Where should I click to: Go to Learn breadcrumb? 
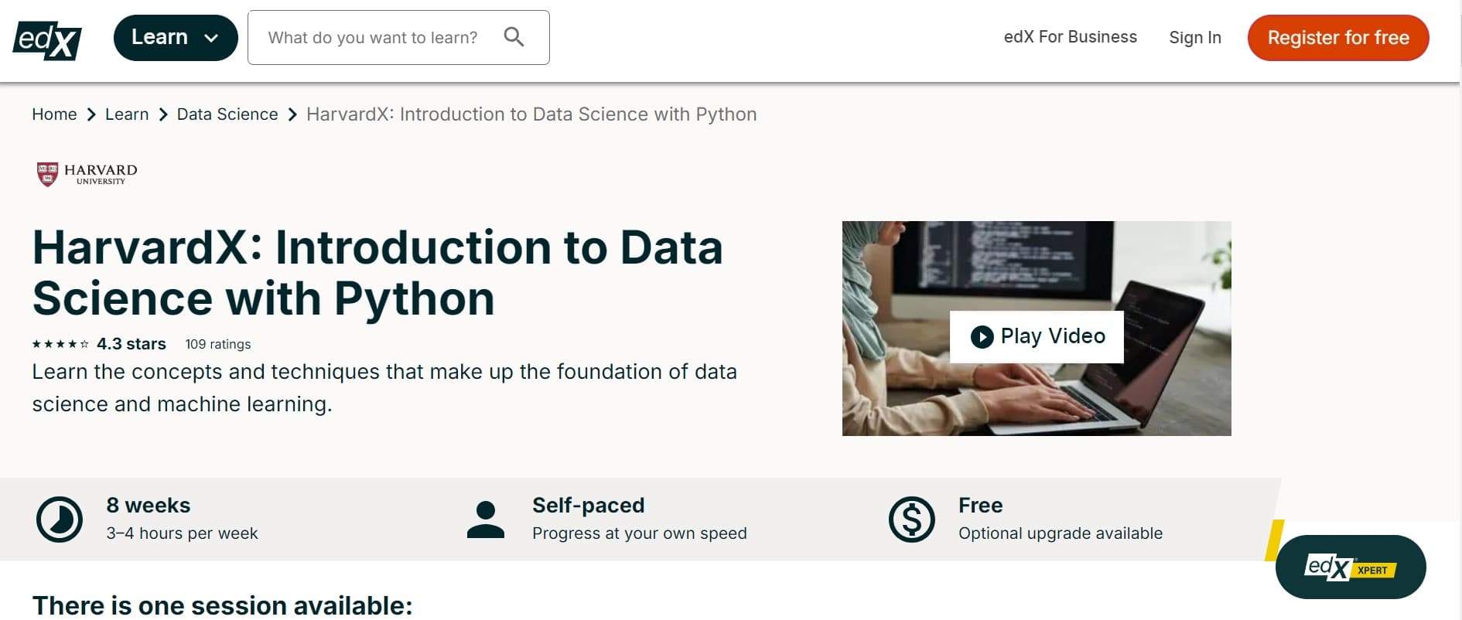tap(127, 114)
